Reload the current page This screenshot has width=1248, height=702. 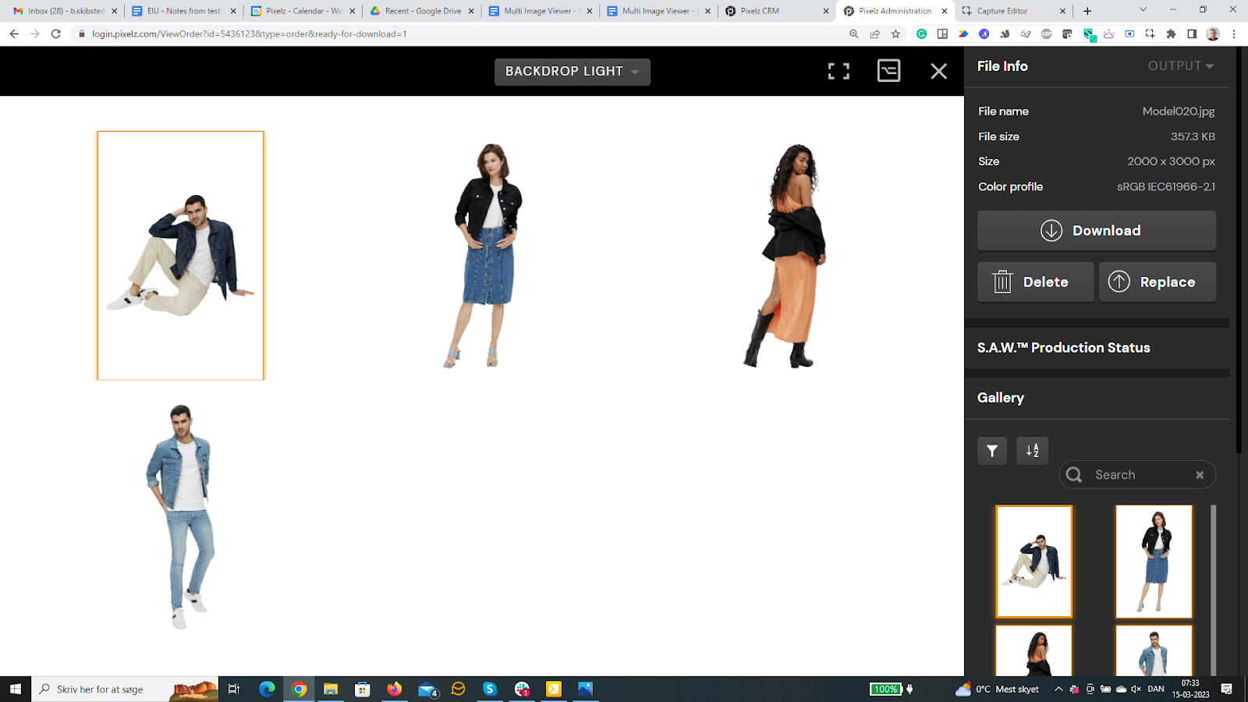click(x=55, y=34)
